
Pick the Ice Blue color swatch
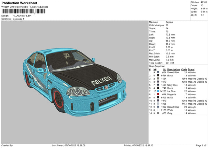(158, 91)
